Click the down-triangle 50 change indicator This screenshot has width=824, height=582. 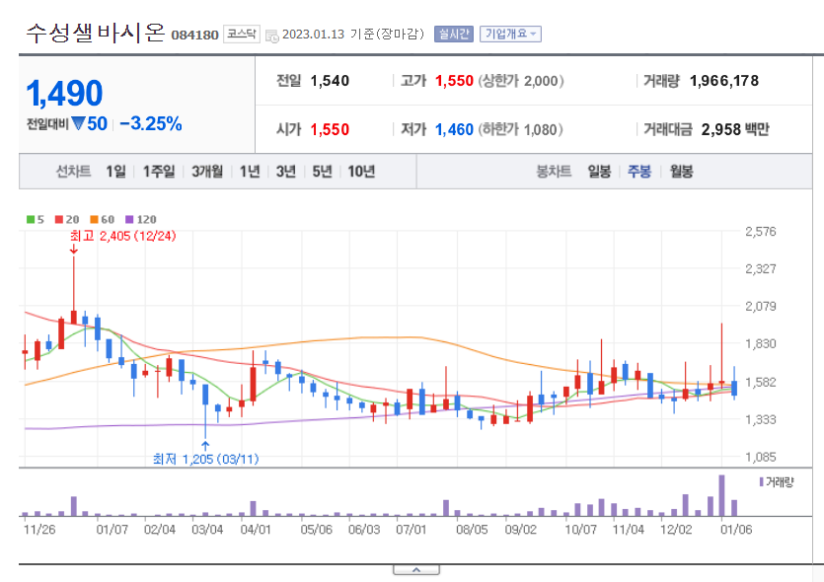click(x=90, y=124)
